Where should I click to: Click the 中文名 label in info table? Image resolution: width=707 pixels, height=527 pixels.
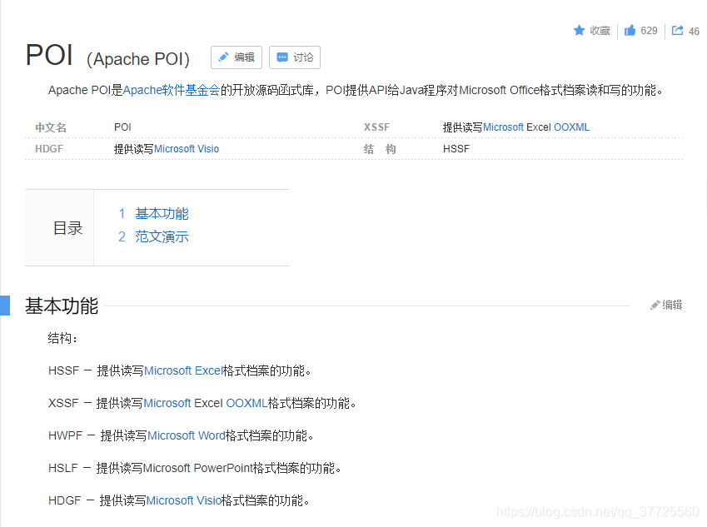tap(51, 127)
